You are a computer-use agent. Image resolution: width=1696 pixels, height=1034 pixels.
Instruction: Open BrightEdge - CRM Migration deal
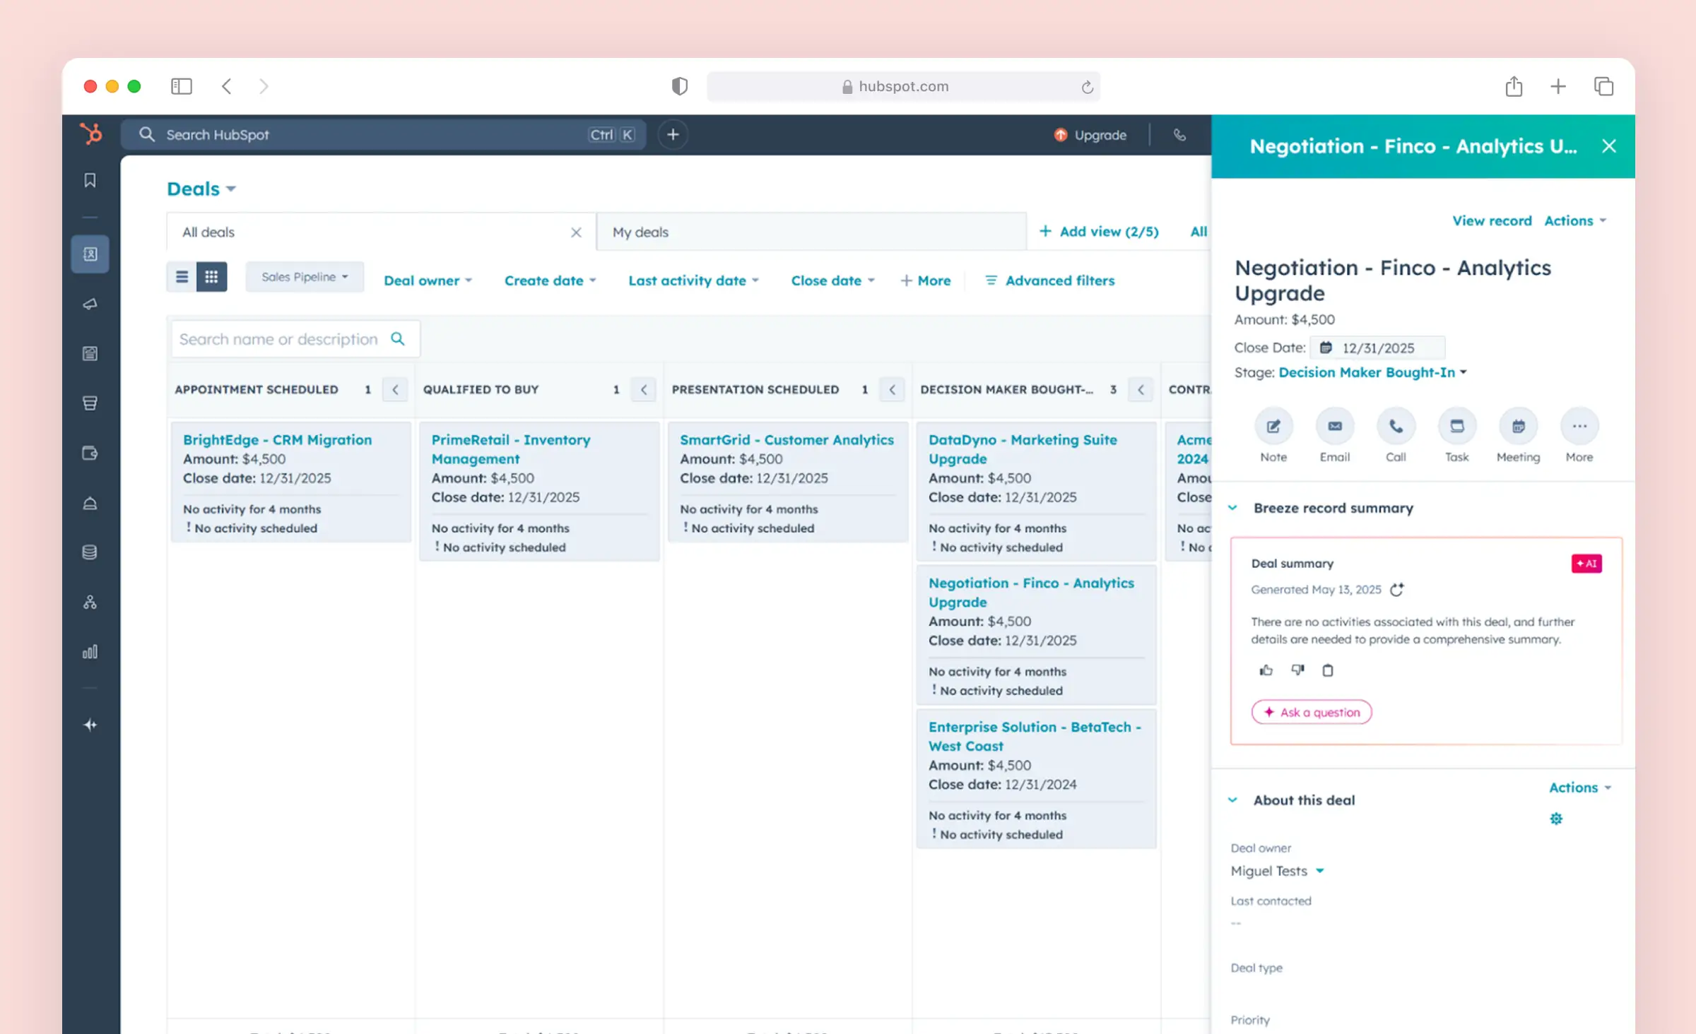(x=277, y=439)
